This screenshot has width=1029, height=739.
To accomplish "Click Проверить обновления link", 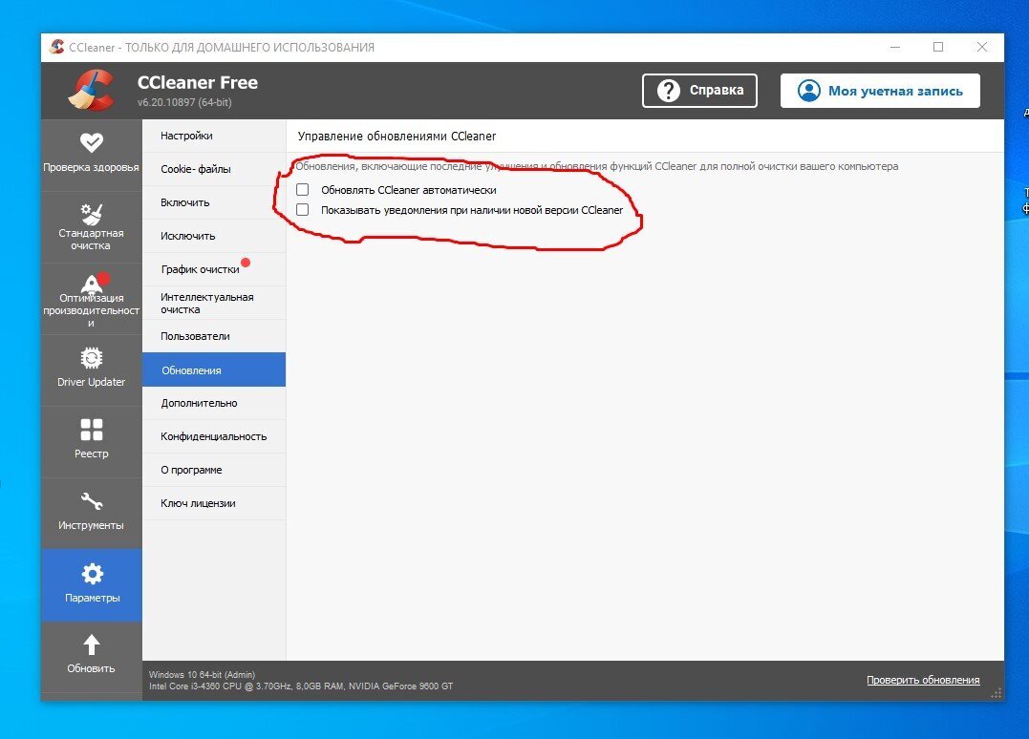I will coord(923,680).
